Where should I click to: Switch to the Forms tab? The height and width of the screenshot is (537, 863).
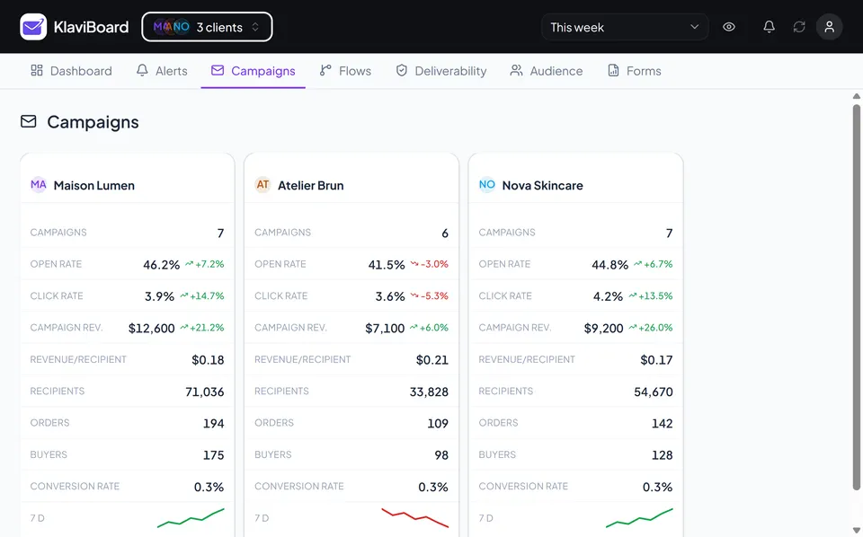coord(634,71)
